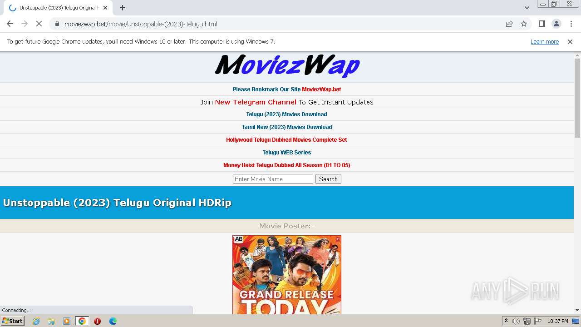Open the Chrome profile avatar
Viewport: 581px width, 327px height.
556,24
